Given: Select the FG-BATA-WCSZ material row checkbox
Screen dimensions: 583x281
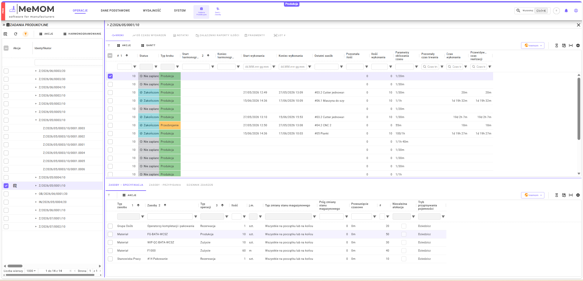Looking at the screenshot, I should 110,234.
